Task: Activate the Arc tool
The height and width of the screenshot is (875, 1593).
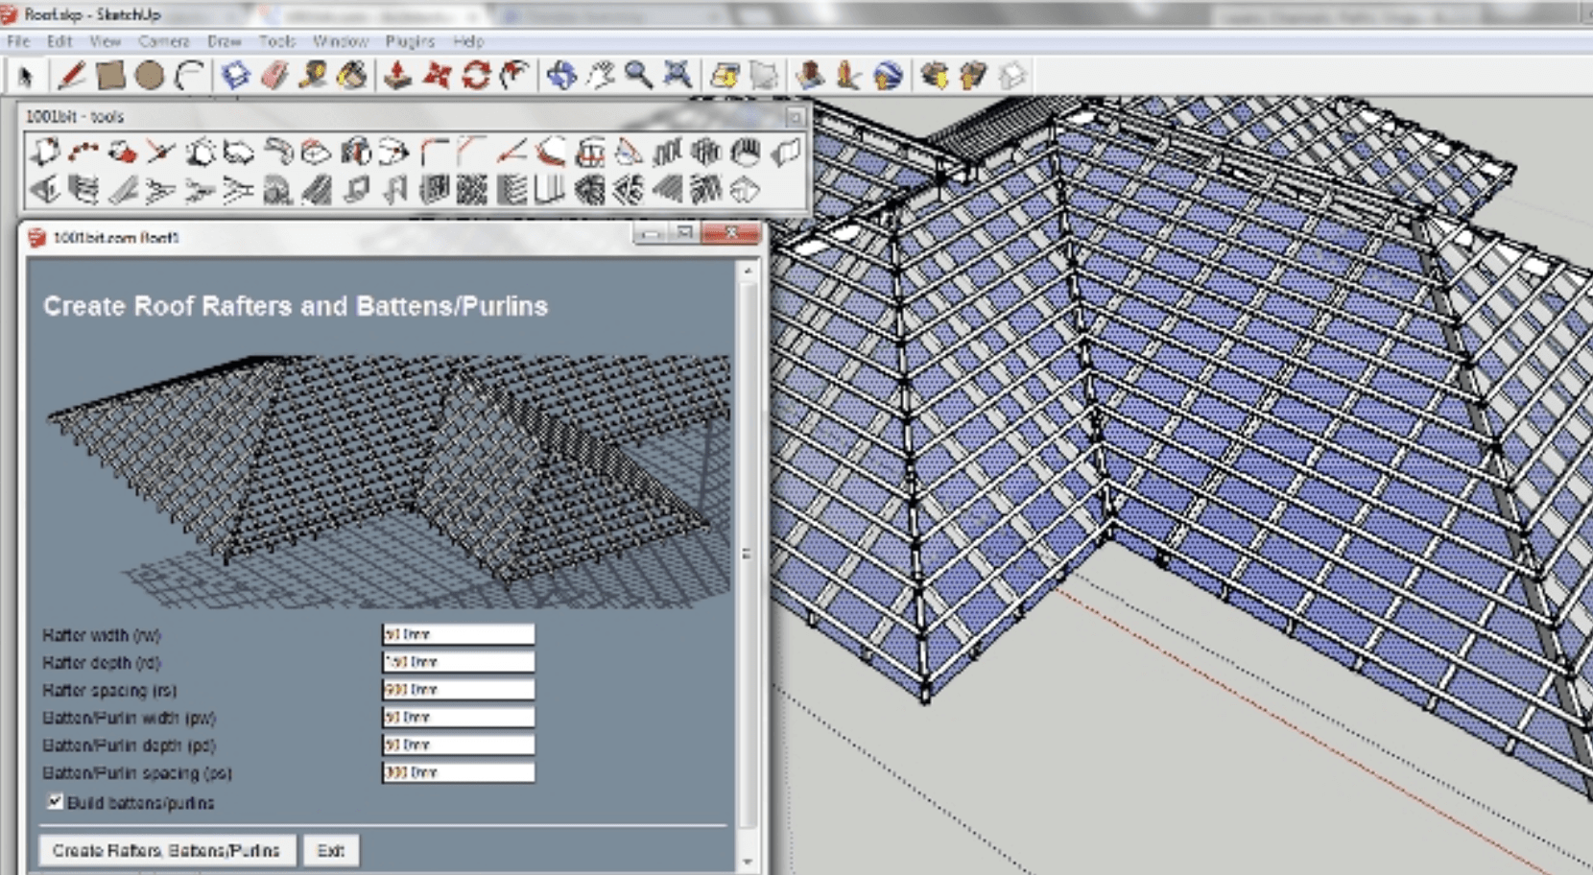Action: pos(189,75)
